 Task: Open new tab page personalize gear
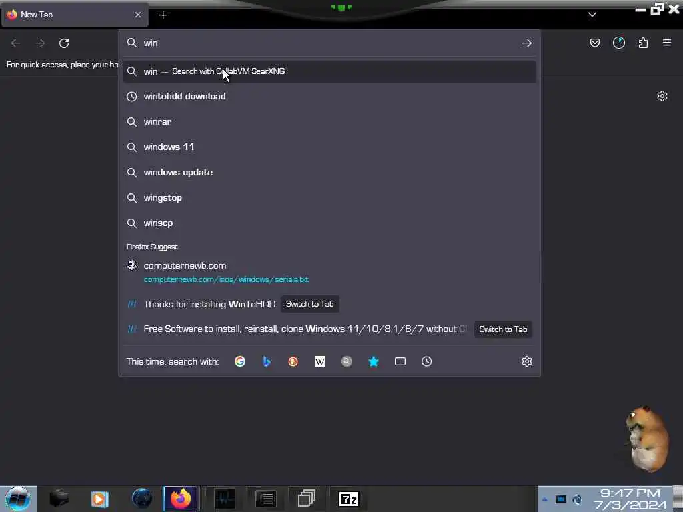click(662, 96)
